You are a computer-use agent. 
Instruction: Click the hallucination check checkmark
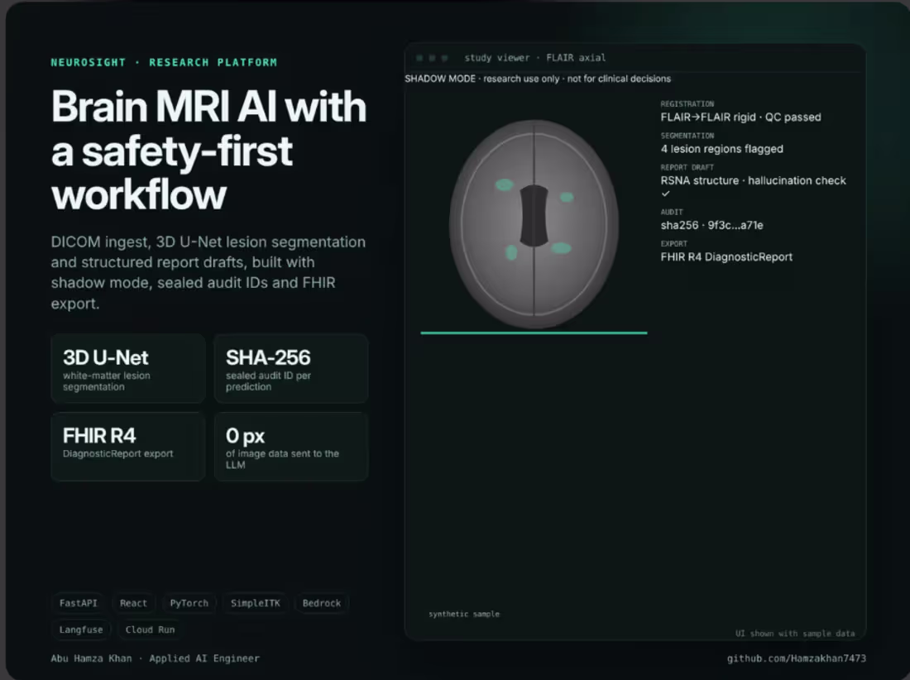[666, 194]
